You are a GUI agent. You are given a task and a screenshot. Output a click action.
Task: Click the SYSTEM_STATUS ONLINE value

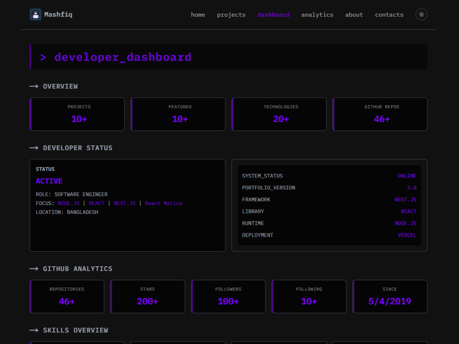coord(407,176)
